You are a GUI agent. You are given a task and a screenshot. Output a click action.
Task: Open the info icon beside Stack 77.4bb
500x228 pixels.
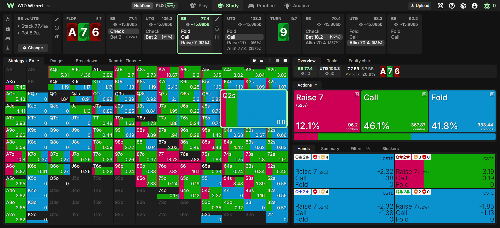click(57, 28)
